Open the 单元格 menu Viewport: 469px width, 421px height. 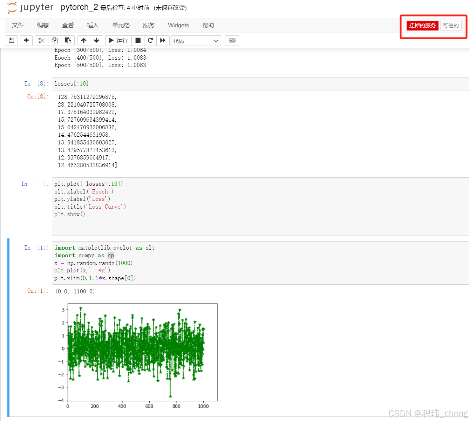coord(121,25)
